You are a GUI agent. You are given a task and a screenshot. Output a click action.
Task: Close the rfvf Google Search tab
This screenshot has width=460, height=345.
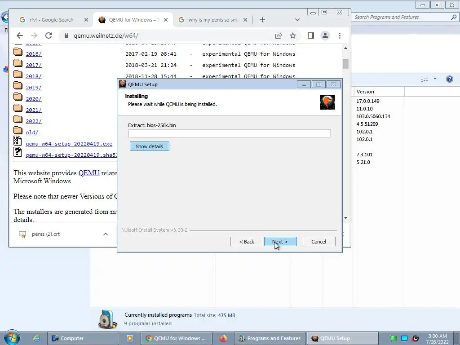(86, 20)
